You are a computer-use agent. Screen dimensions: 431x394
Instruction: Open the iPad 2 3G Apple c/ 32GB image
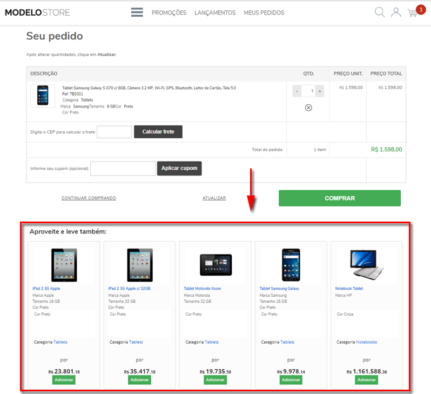pyautogui.click(x=140, y=265)
